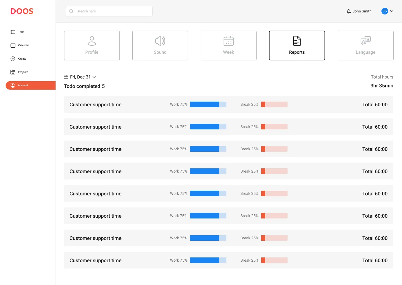This screenshot has height=285, width=402.
Task: Switch to the Profile settings tab
Action: coord(92,45)
